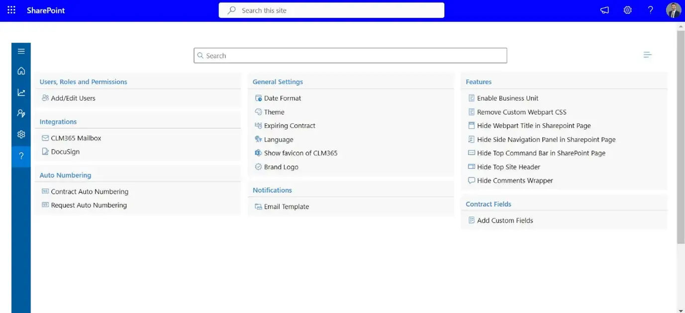Click the Add Custom Fields icon
685x313 pixels.
(472, 220)
